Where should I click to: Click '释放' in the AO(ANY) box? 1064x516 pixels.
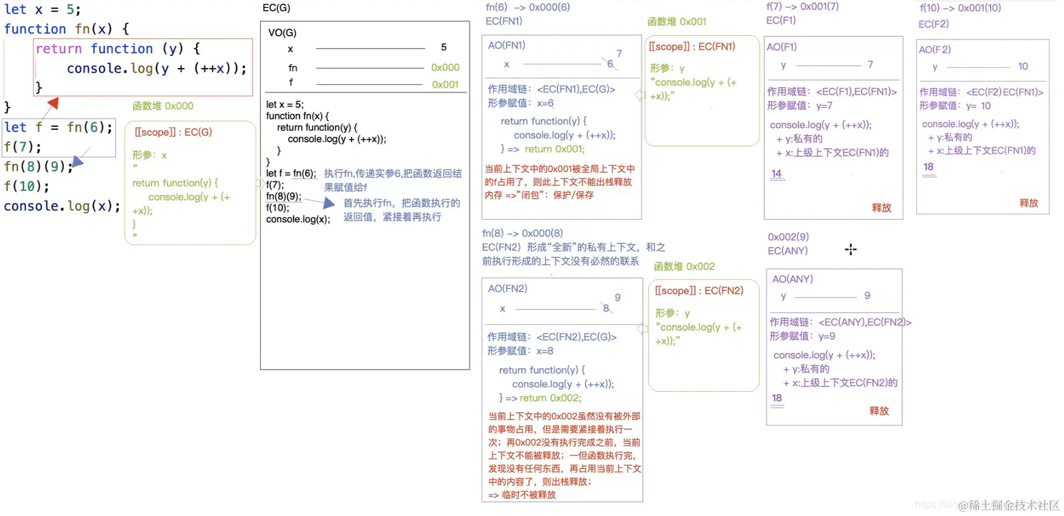[x=879, y=412]
